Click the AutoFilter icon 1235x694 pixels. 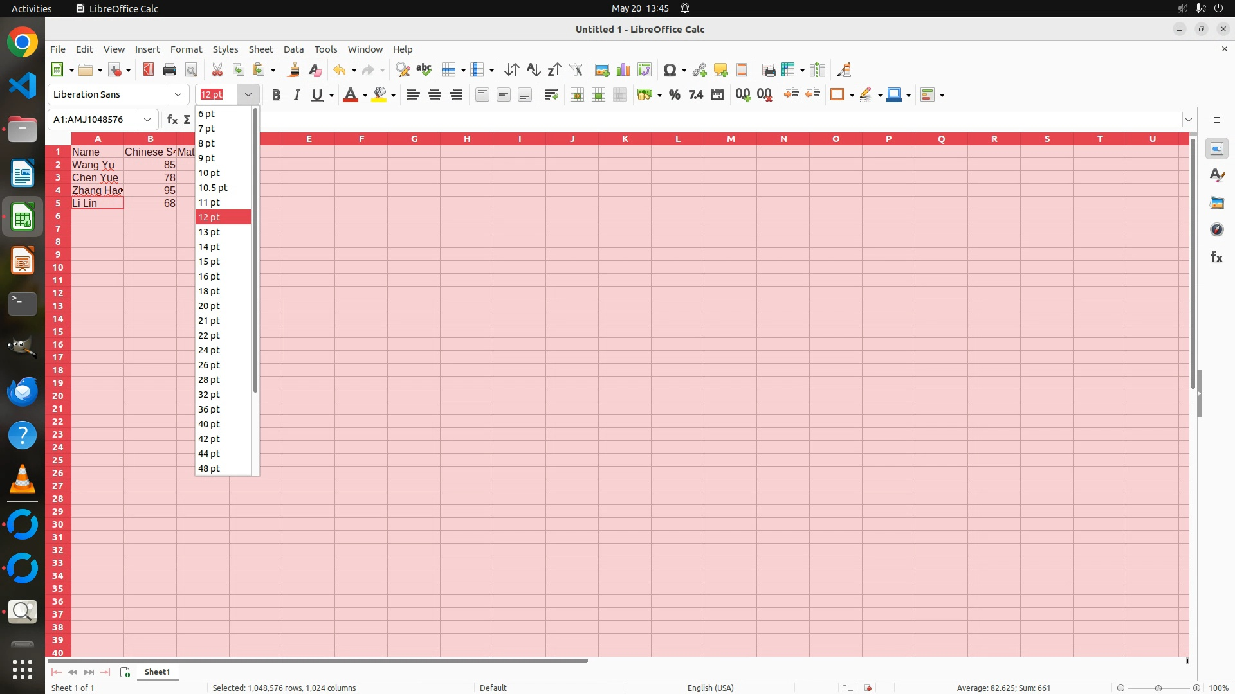click(576, 70)
